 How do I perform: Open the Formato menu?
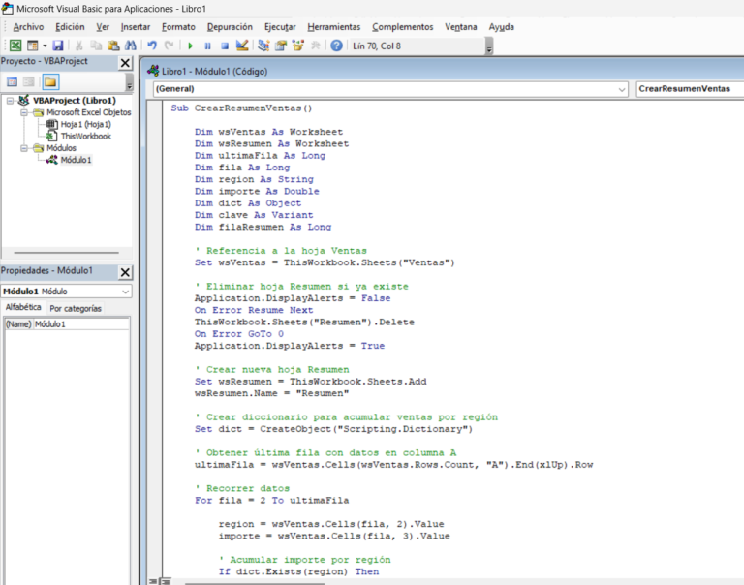click(x=178, y=27)
